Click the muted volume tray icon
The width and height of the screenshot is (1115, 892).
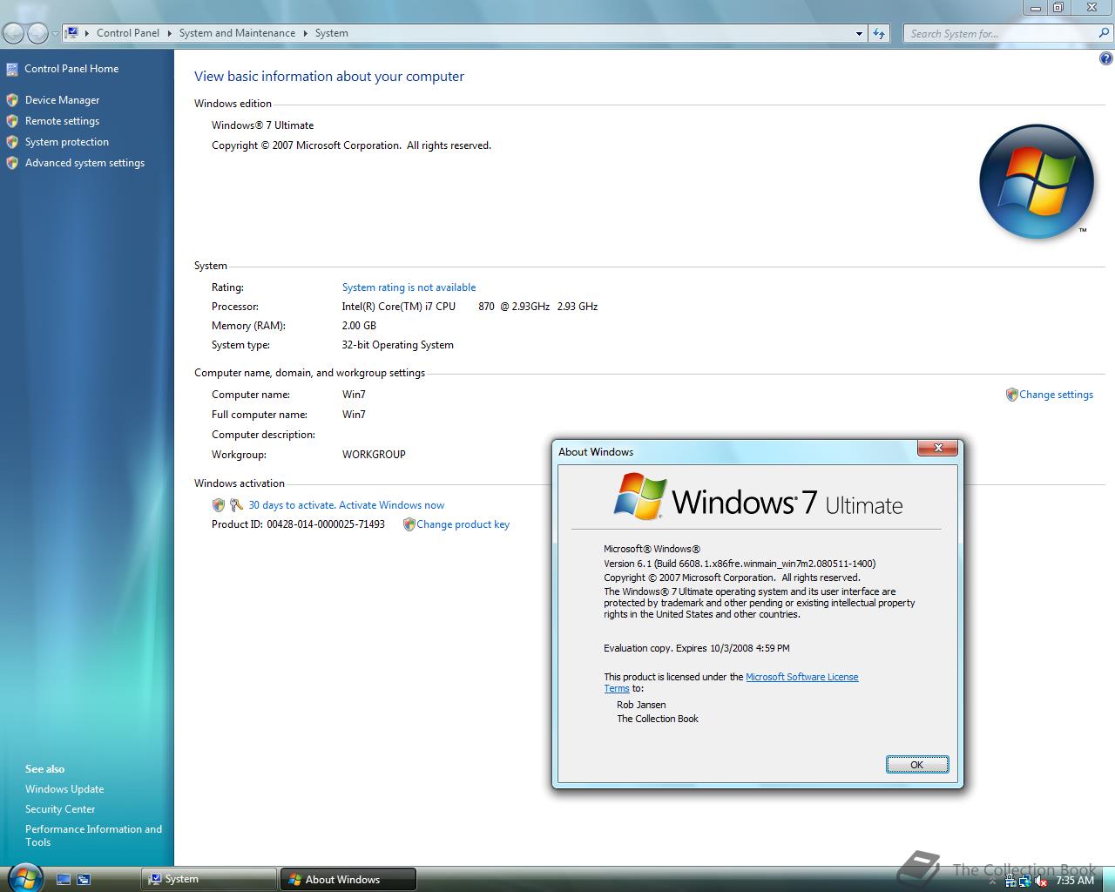(1040, 882)
